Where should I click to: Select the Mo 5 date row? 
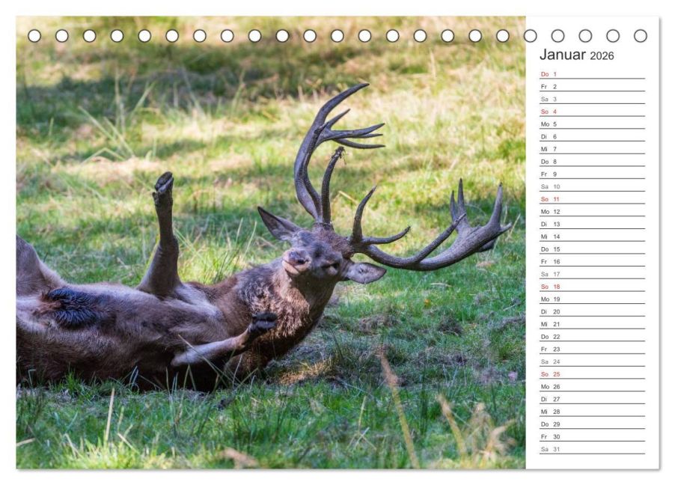coord(593,124)
